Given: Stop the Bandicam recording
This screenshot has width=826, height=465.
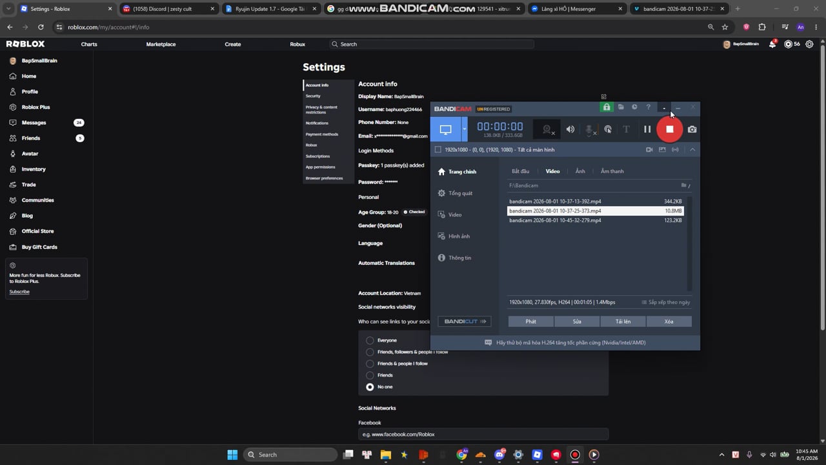Looking at the screenshot, I should (669, 129).
